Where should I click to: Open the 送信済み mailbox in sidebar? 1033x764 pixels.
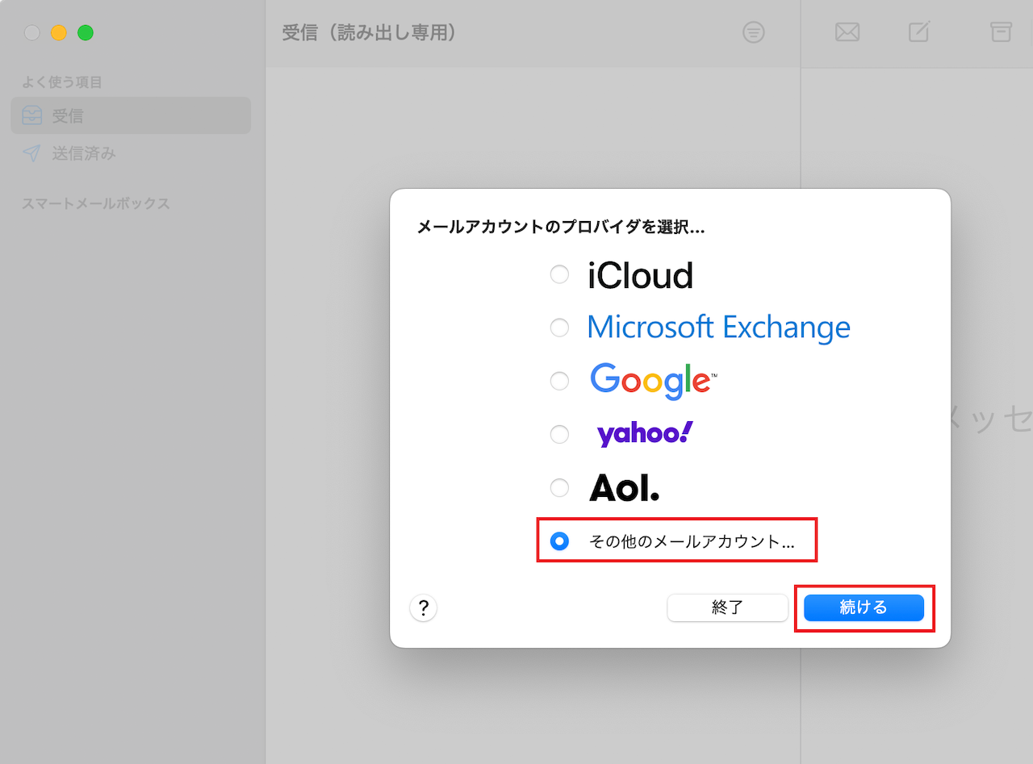point(131,153)
